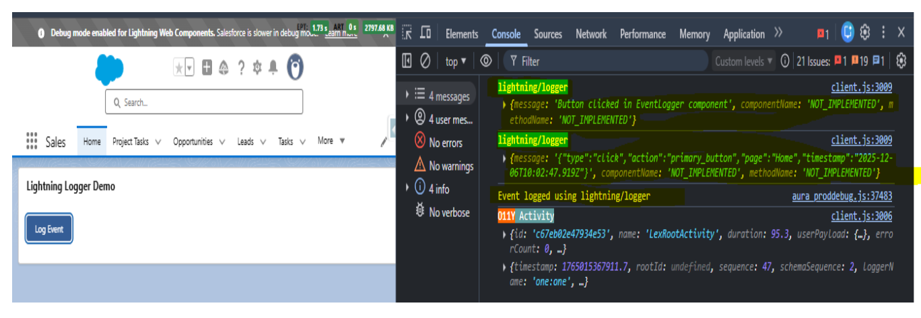Open console settings gear beside Issues count
921x318 pixels.
[901, 61]
